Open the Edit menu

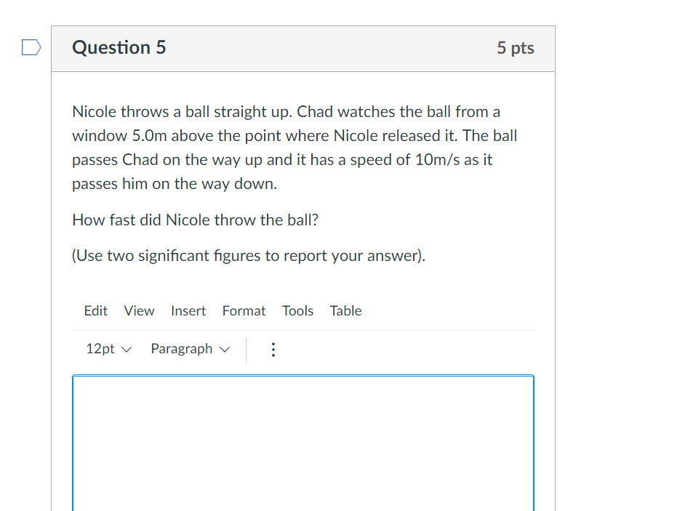(x=95, y=310)
